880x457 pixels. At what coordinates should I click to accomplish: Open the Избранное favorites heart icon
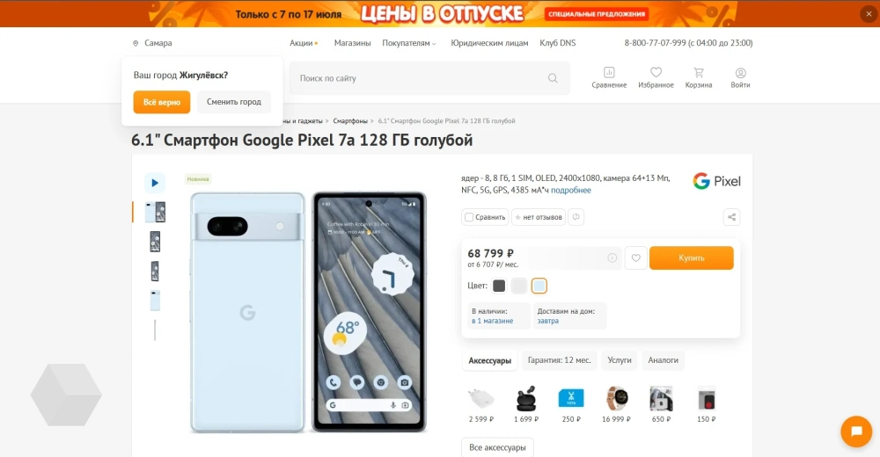pos(656,72)
